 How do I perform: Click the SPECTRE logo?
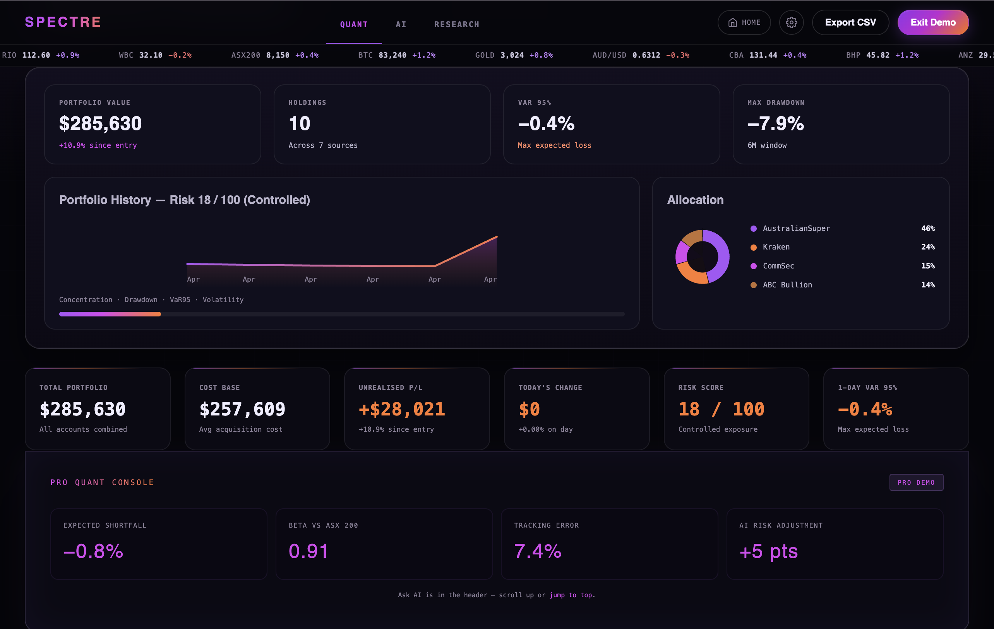(x=63, y=22)
